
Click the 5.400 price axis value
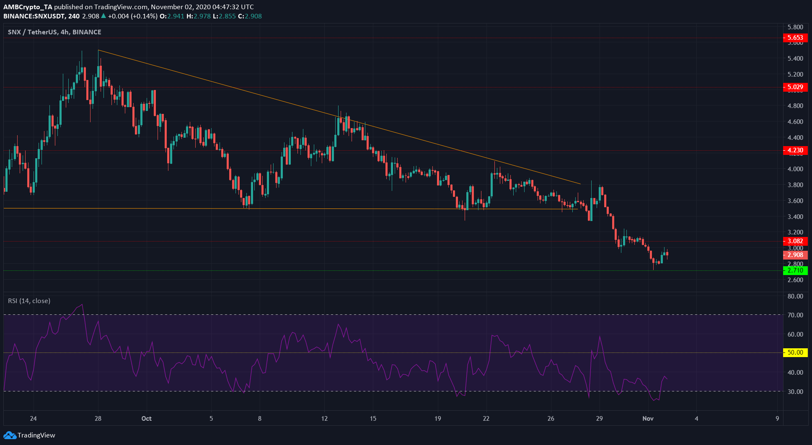(795, 59)
